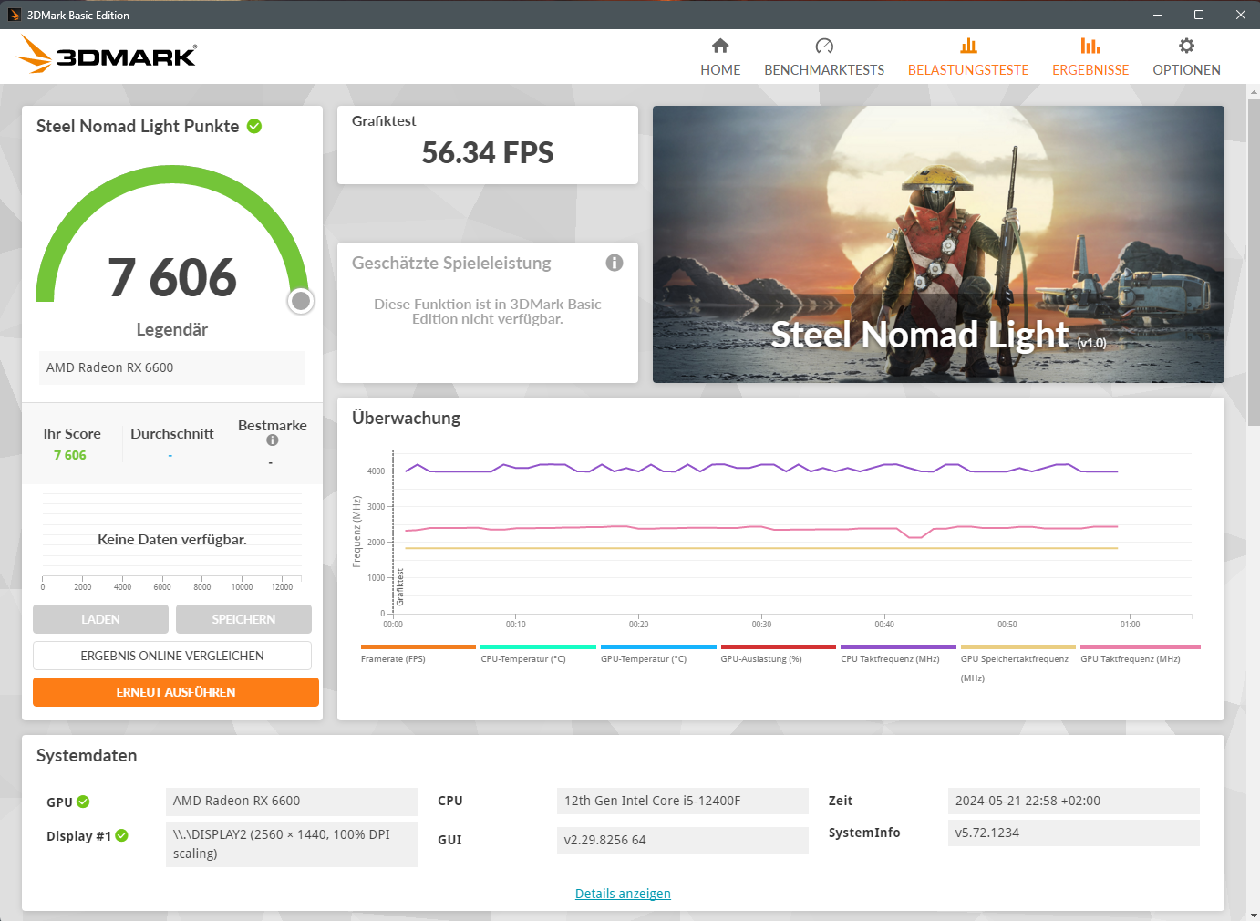Toggle the GPU Speichertaktfrequenz legend entry
This screenshot has height=921, width=1260.
pos(1017,664)
